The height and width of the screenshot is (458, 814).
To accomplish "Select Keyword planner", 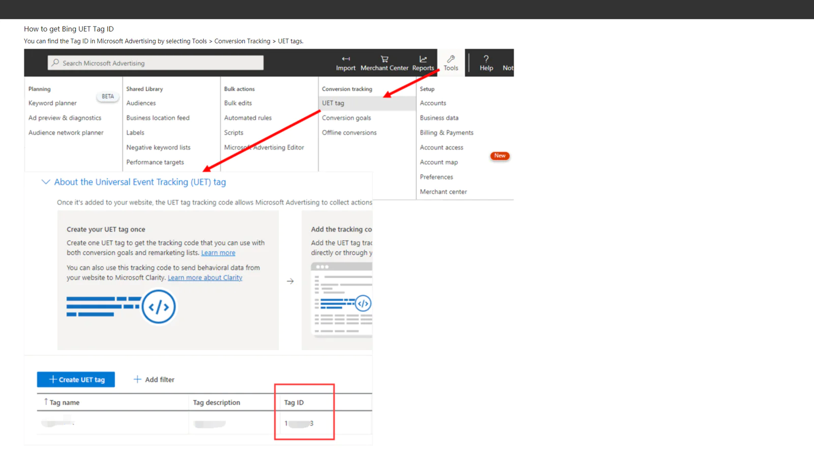I will click(52, 103).
